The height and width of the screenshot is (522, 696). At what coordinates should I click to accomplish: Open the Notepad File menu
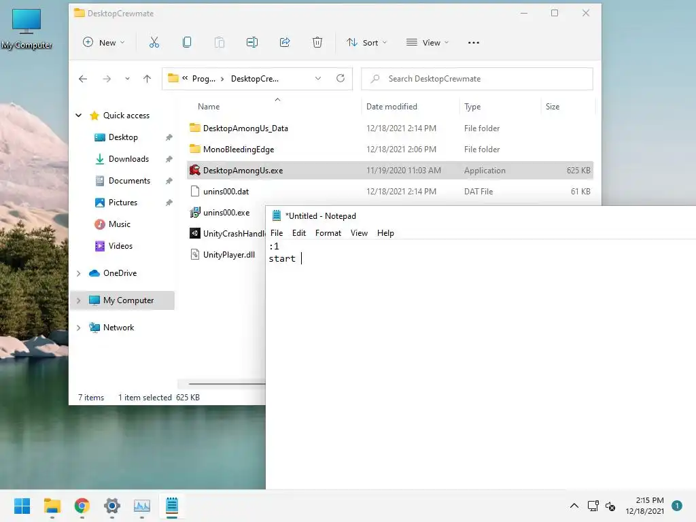click(x=277, y=233)
